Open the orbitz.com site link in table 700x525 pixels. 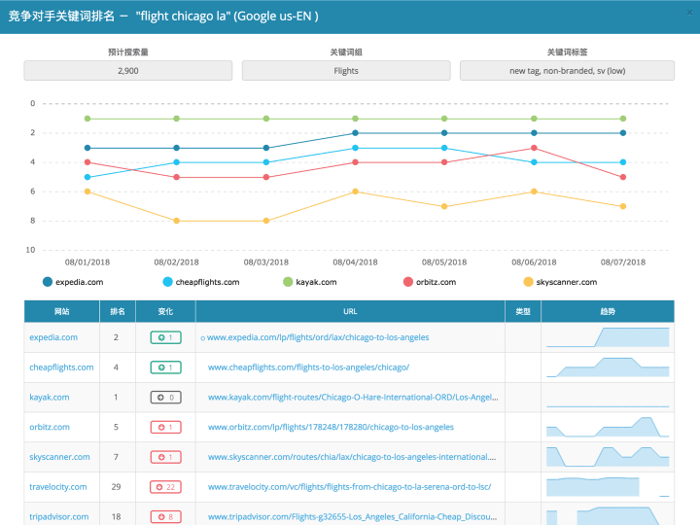pyautogui.click(x=50, y=427)
